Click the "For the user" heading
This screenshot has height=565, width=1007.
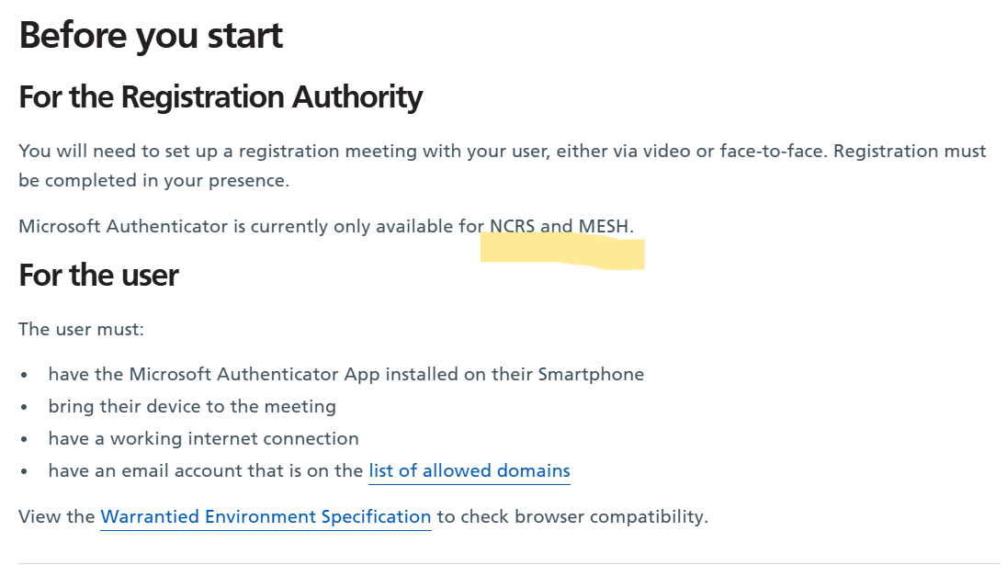click(x=98, y=275)
